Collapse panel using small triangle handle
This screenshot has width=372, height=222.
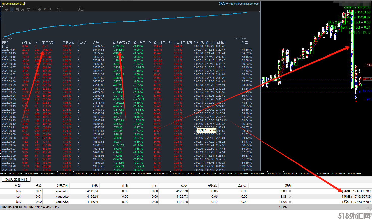[260, 11]
